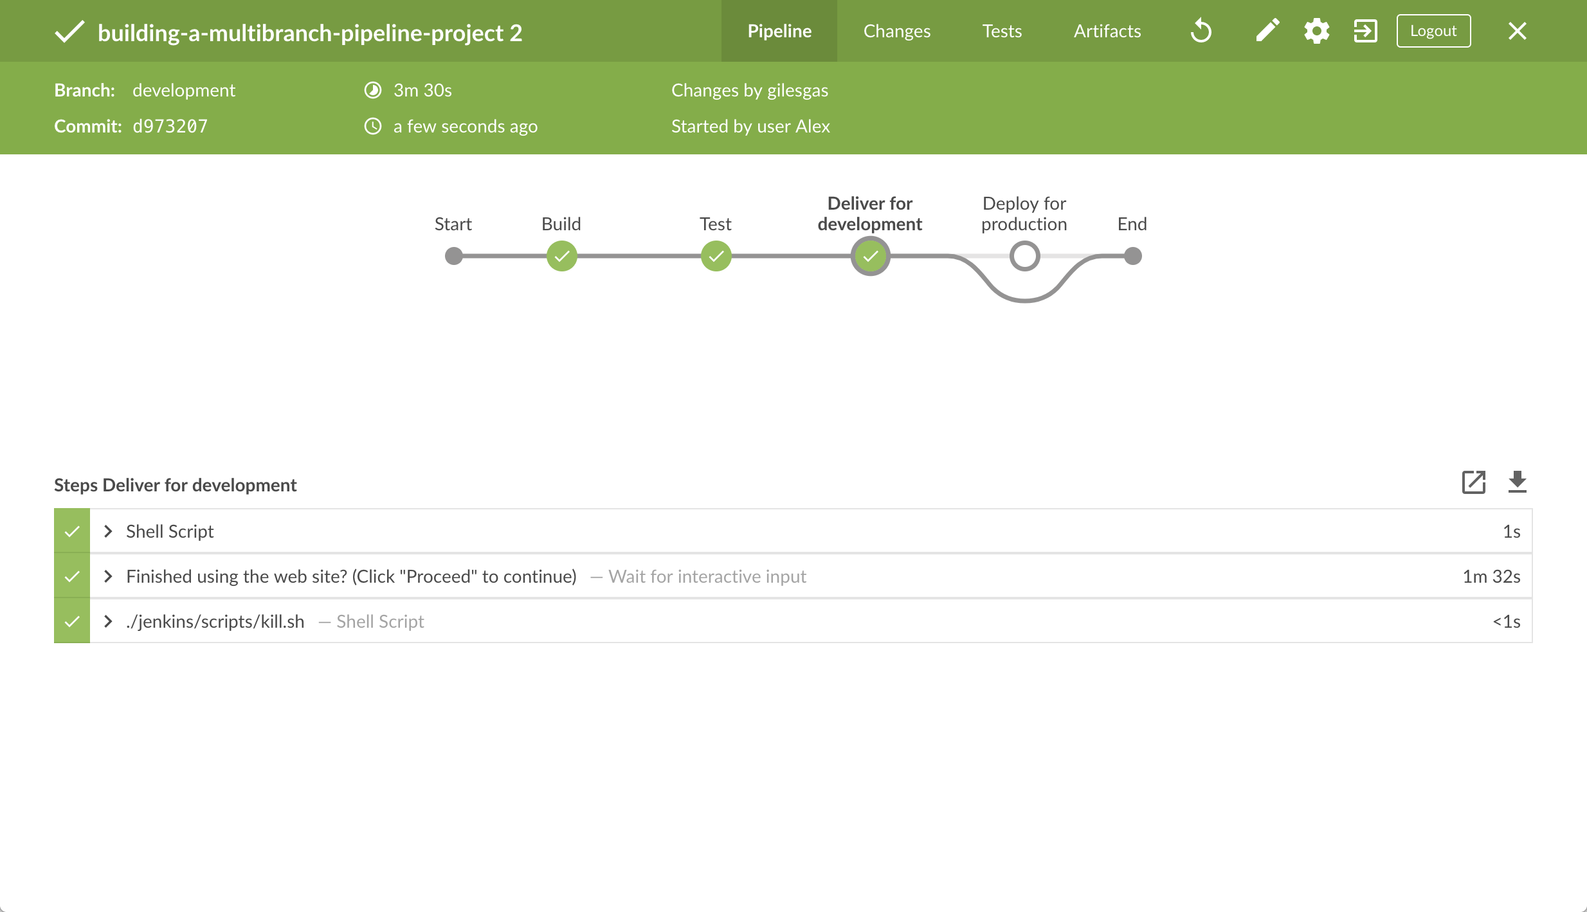The width and height of the screenshot is (1587, 912).
Task: Click the Build stage node
Action: 563,256
